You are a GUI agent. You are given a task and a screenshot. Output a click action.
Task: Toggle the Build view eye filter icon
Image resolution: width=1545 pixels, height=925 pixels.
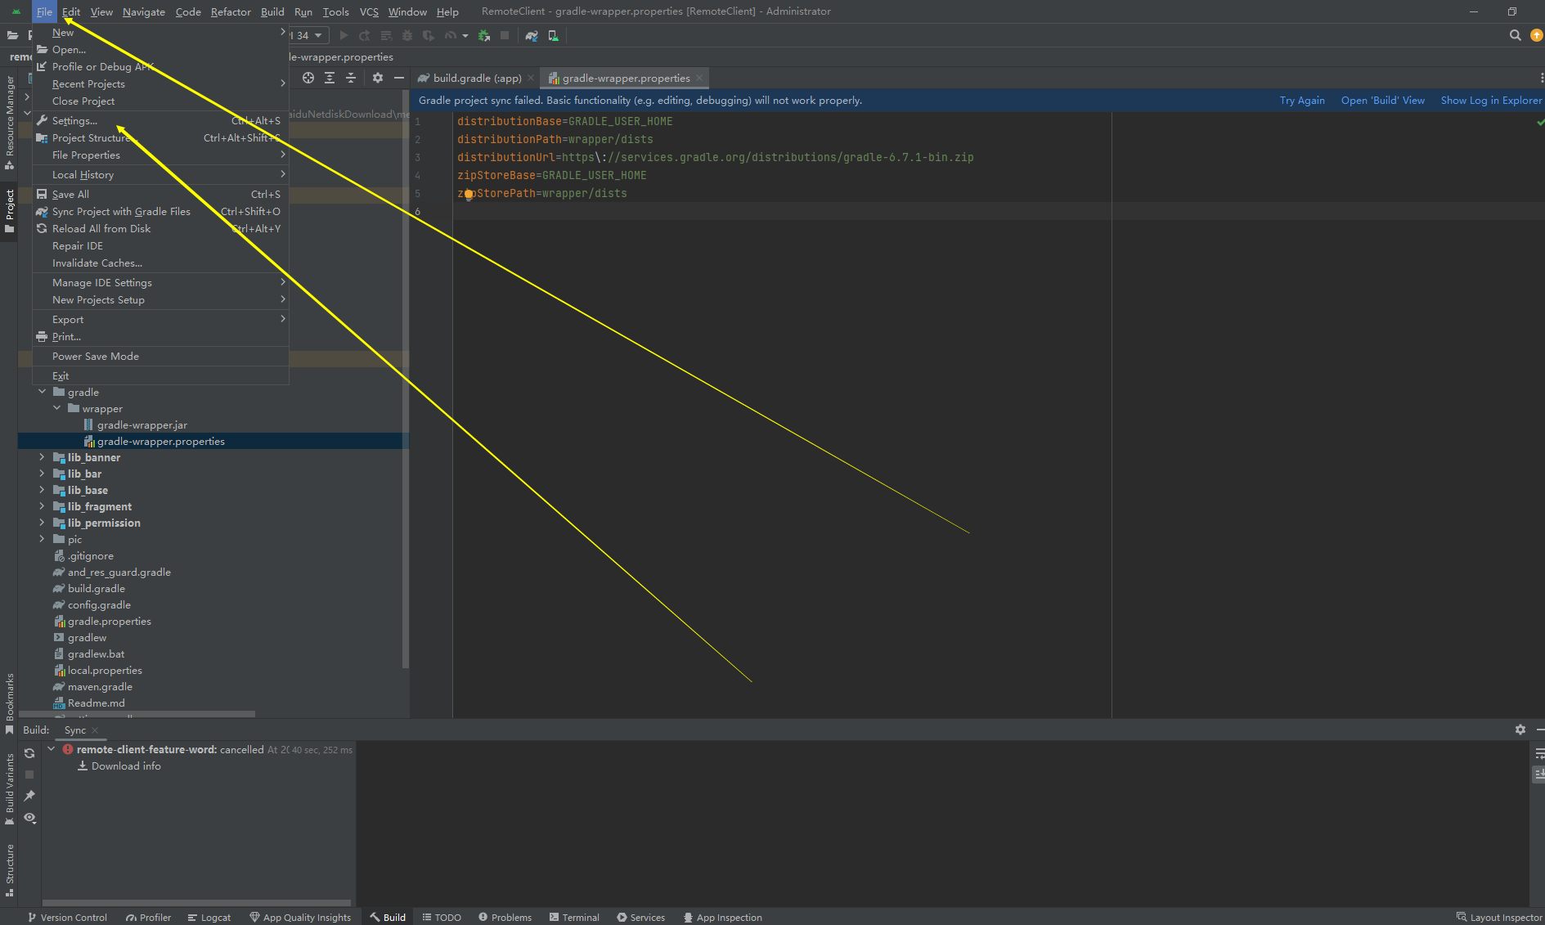point(29,818)
